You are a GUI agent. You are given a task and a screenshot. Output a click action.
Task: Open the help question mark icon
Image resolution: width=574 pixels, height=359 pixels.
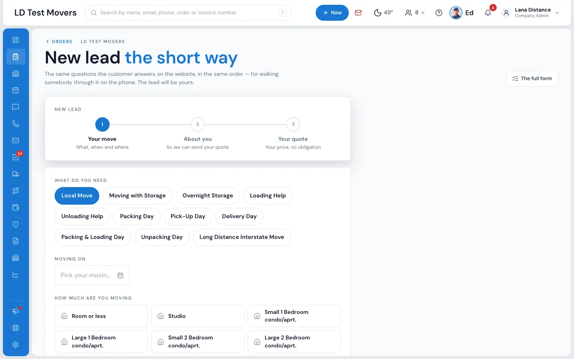tap(439, 13)
